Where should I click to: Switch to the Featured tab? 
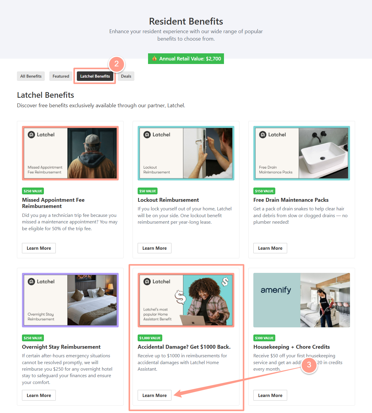coord(61,76)
